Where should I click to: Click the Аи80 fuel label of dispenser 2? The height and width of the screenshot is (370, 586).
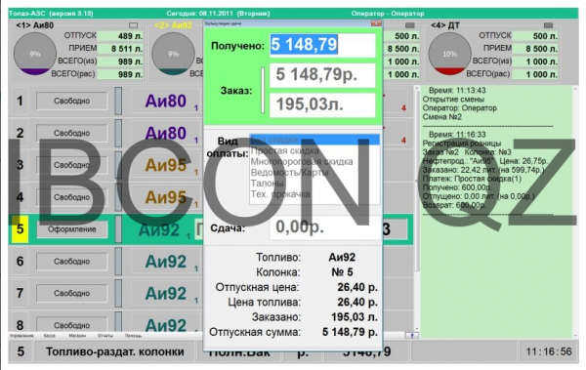(166, 133)
